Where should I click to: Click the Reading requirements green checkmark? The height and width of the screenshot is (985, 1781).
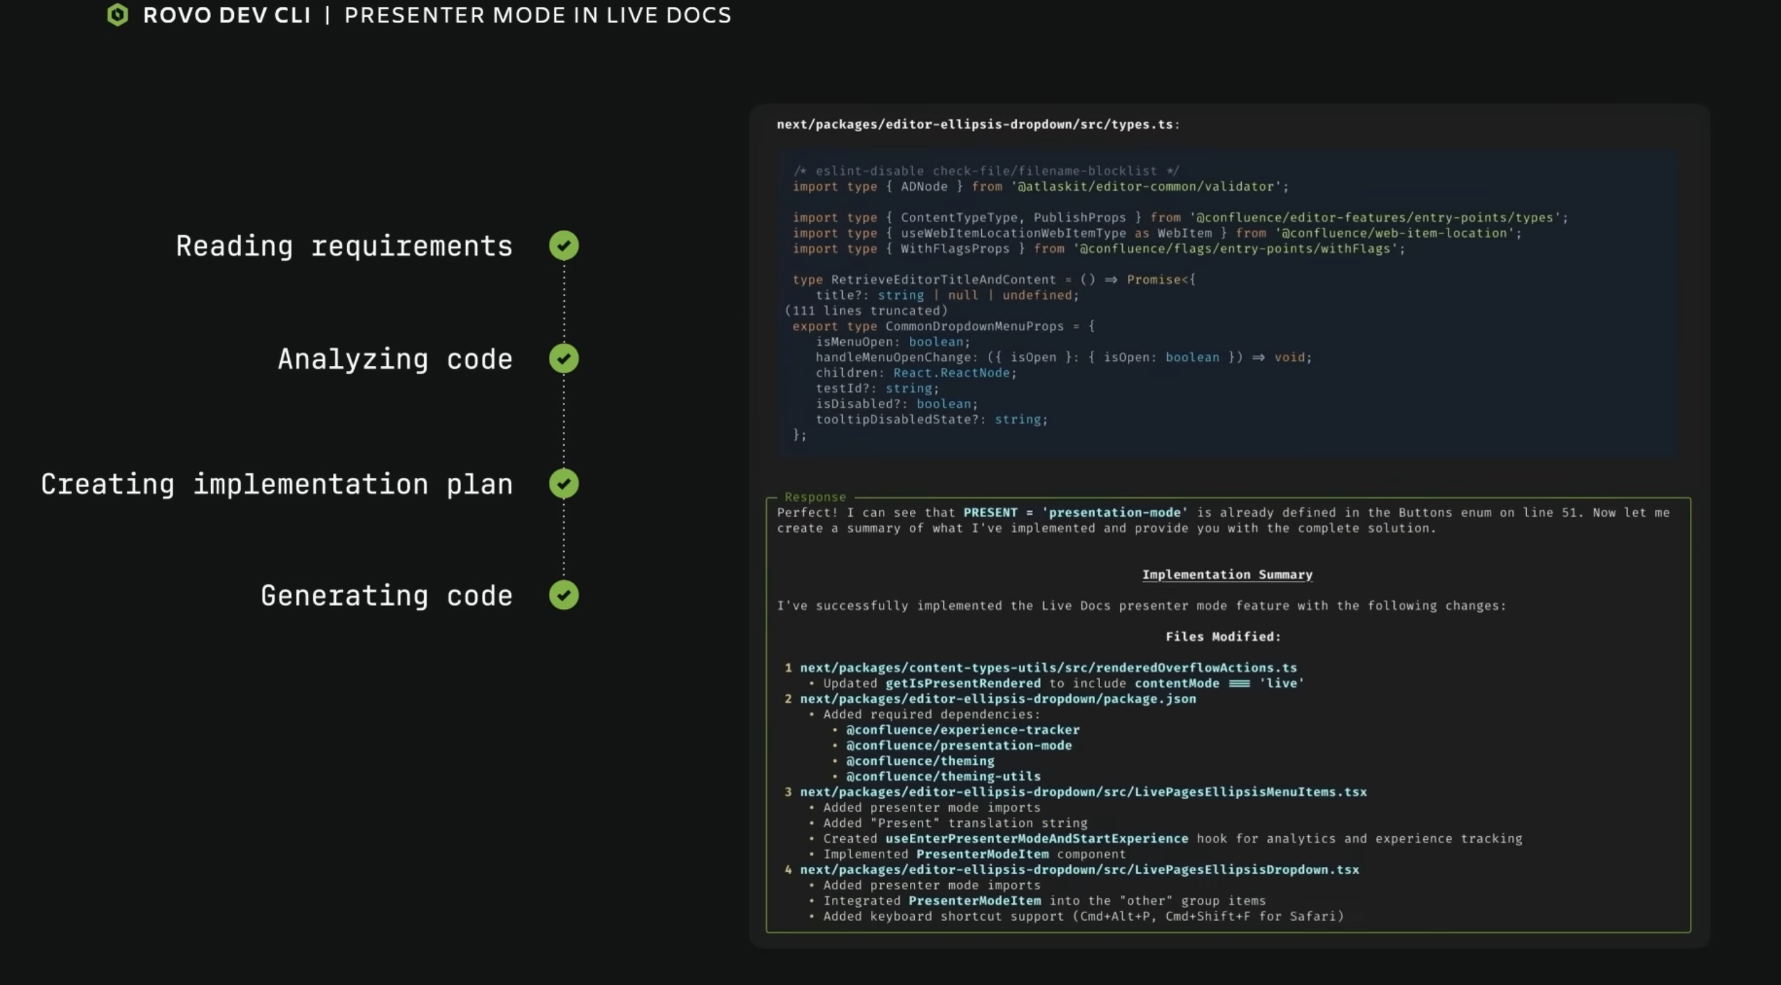[x=564, y=245]
